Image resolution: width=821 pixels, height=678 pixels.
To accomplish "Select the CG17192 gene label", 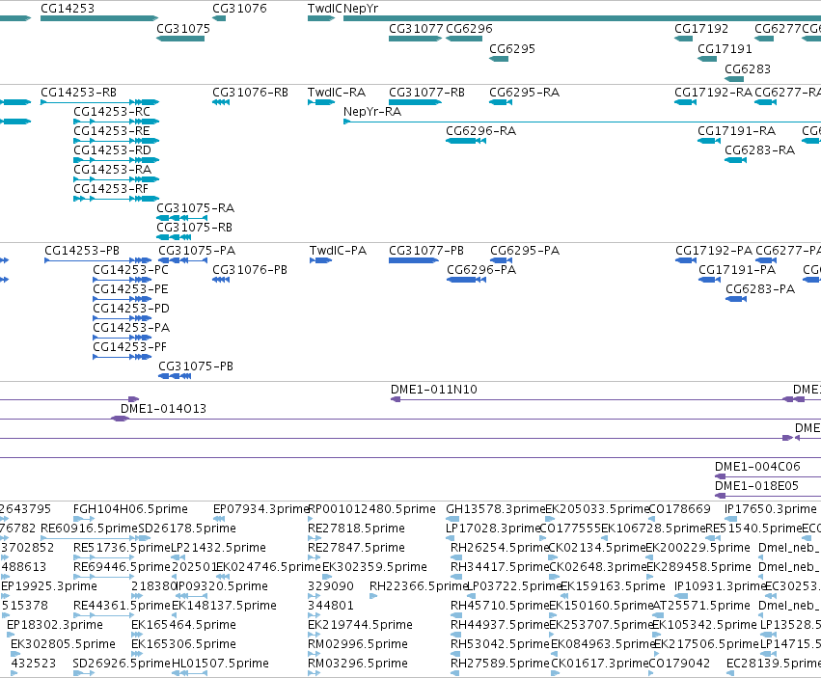I will point(701,28).
